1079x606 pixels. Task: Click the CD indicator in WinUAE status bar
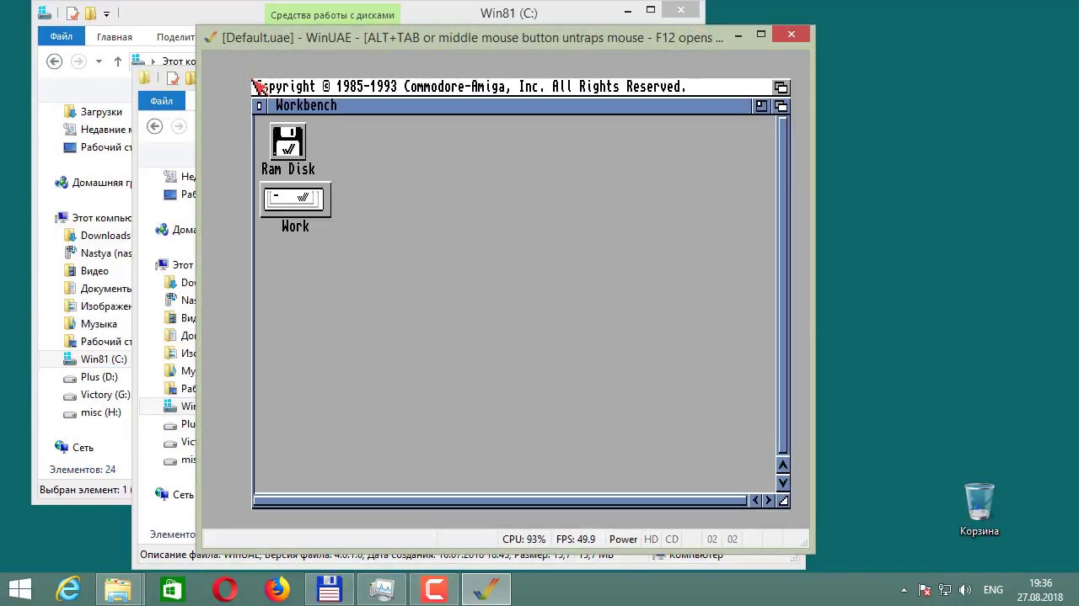point(672,540)
